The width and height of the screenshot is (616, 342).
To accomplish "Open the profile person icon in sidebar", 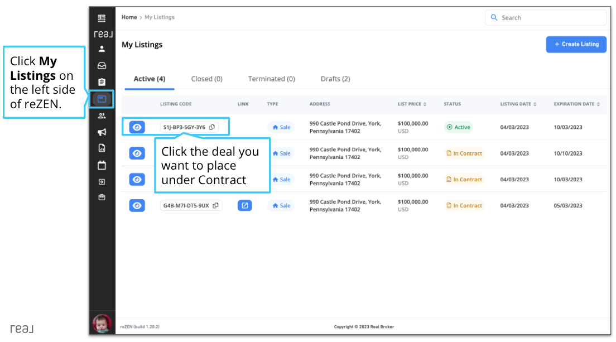I will pyautogui.click(x=102, y=49).
